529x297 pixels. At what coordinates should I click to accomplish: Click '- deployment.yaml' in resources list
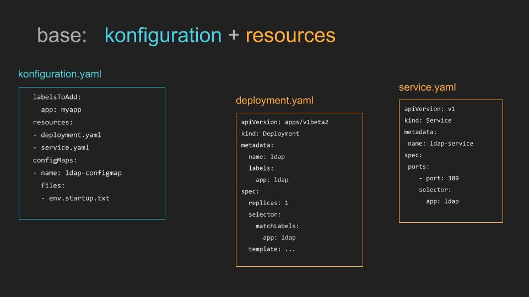[x=67, y=135]
